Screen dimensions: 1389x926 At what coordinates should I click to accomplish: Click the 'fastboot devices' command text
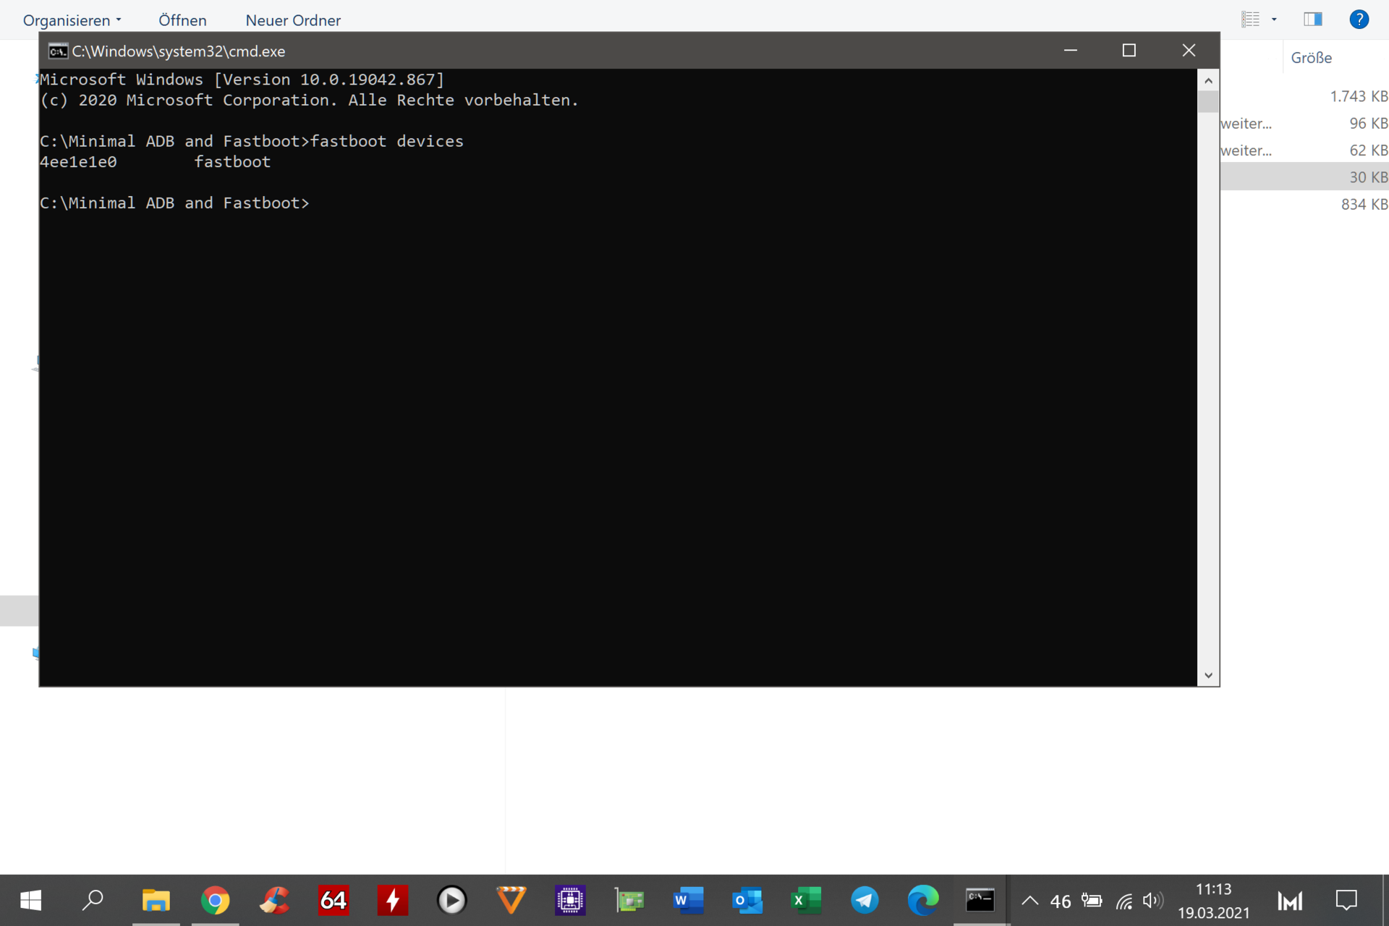tap(387, 142)
